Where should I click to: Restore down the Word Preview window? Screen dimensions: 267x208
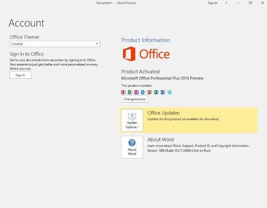click(250, 3)
